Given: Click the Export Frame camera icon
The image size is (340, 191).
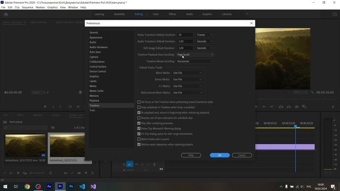Looking at the screenshot, I should (296, 107).
